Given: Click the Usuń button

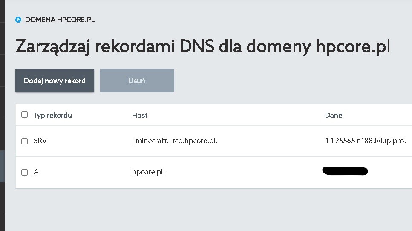Looking at the screenshot, I should [137, 81].
